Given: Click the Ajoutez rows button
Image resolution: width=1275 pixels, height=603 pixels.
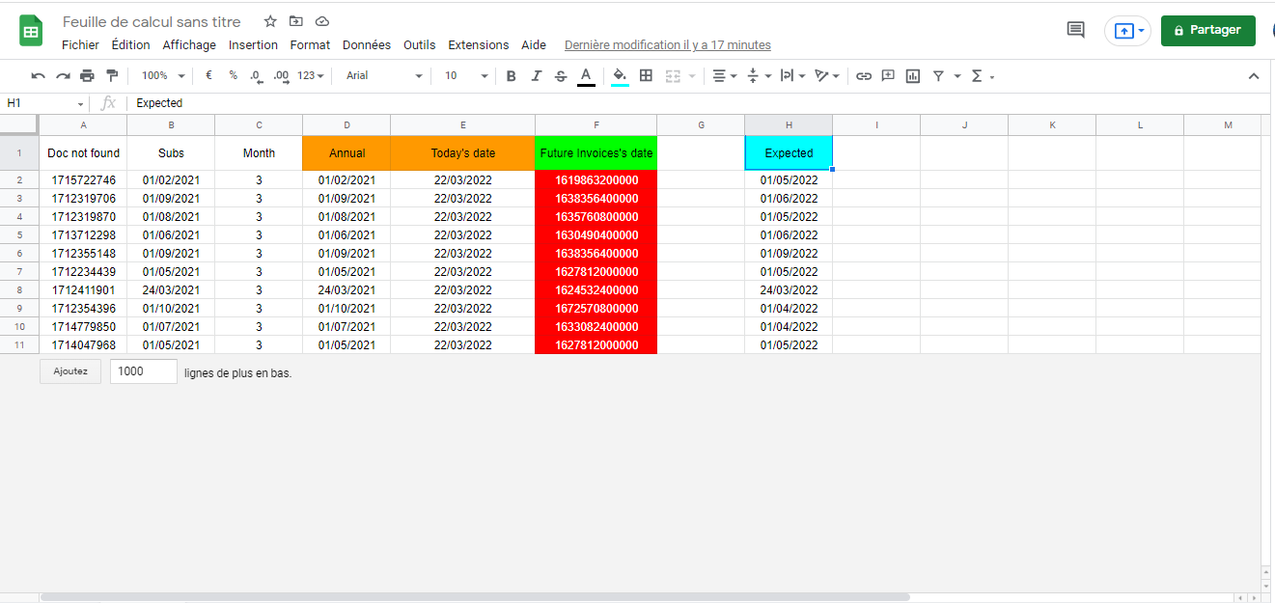Looking at the screenshot, I should 70,371.
